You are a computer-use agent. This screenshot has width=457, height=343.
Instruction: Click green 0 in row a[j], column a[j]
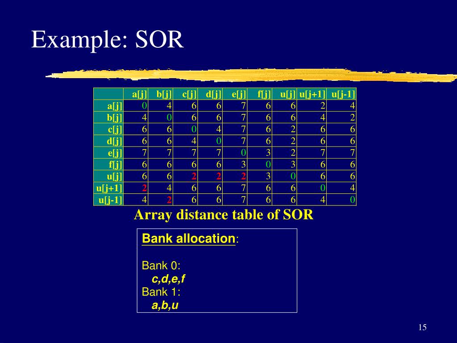(x=144, y=105)
